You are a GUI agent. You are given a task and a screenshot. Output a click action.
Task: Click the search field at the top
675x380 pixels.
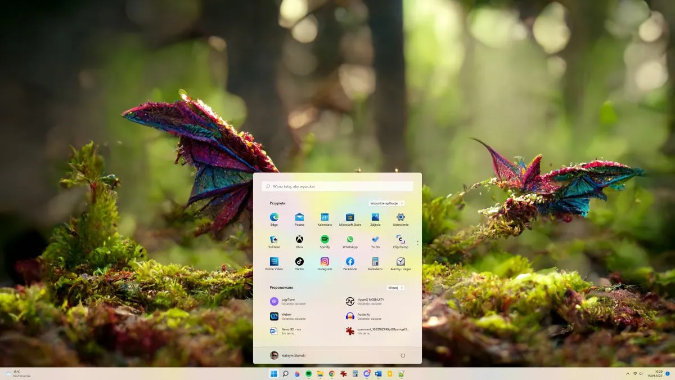337,186
